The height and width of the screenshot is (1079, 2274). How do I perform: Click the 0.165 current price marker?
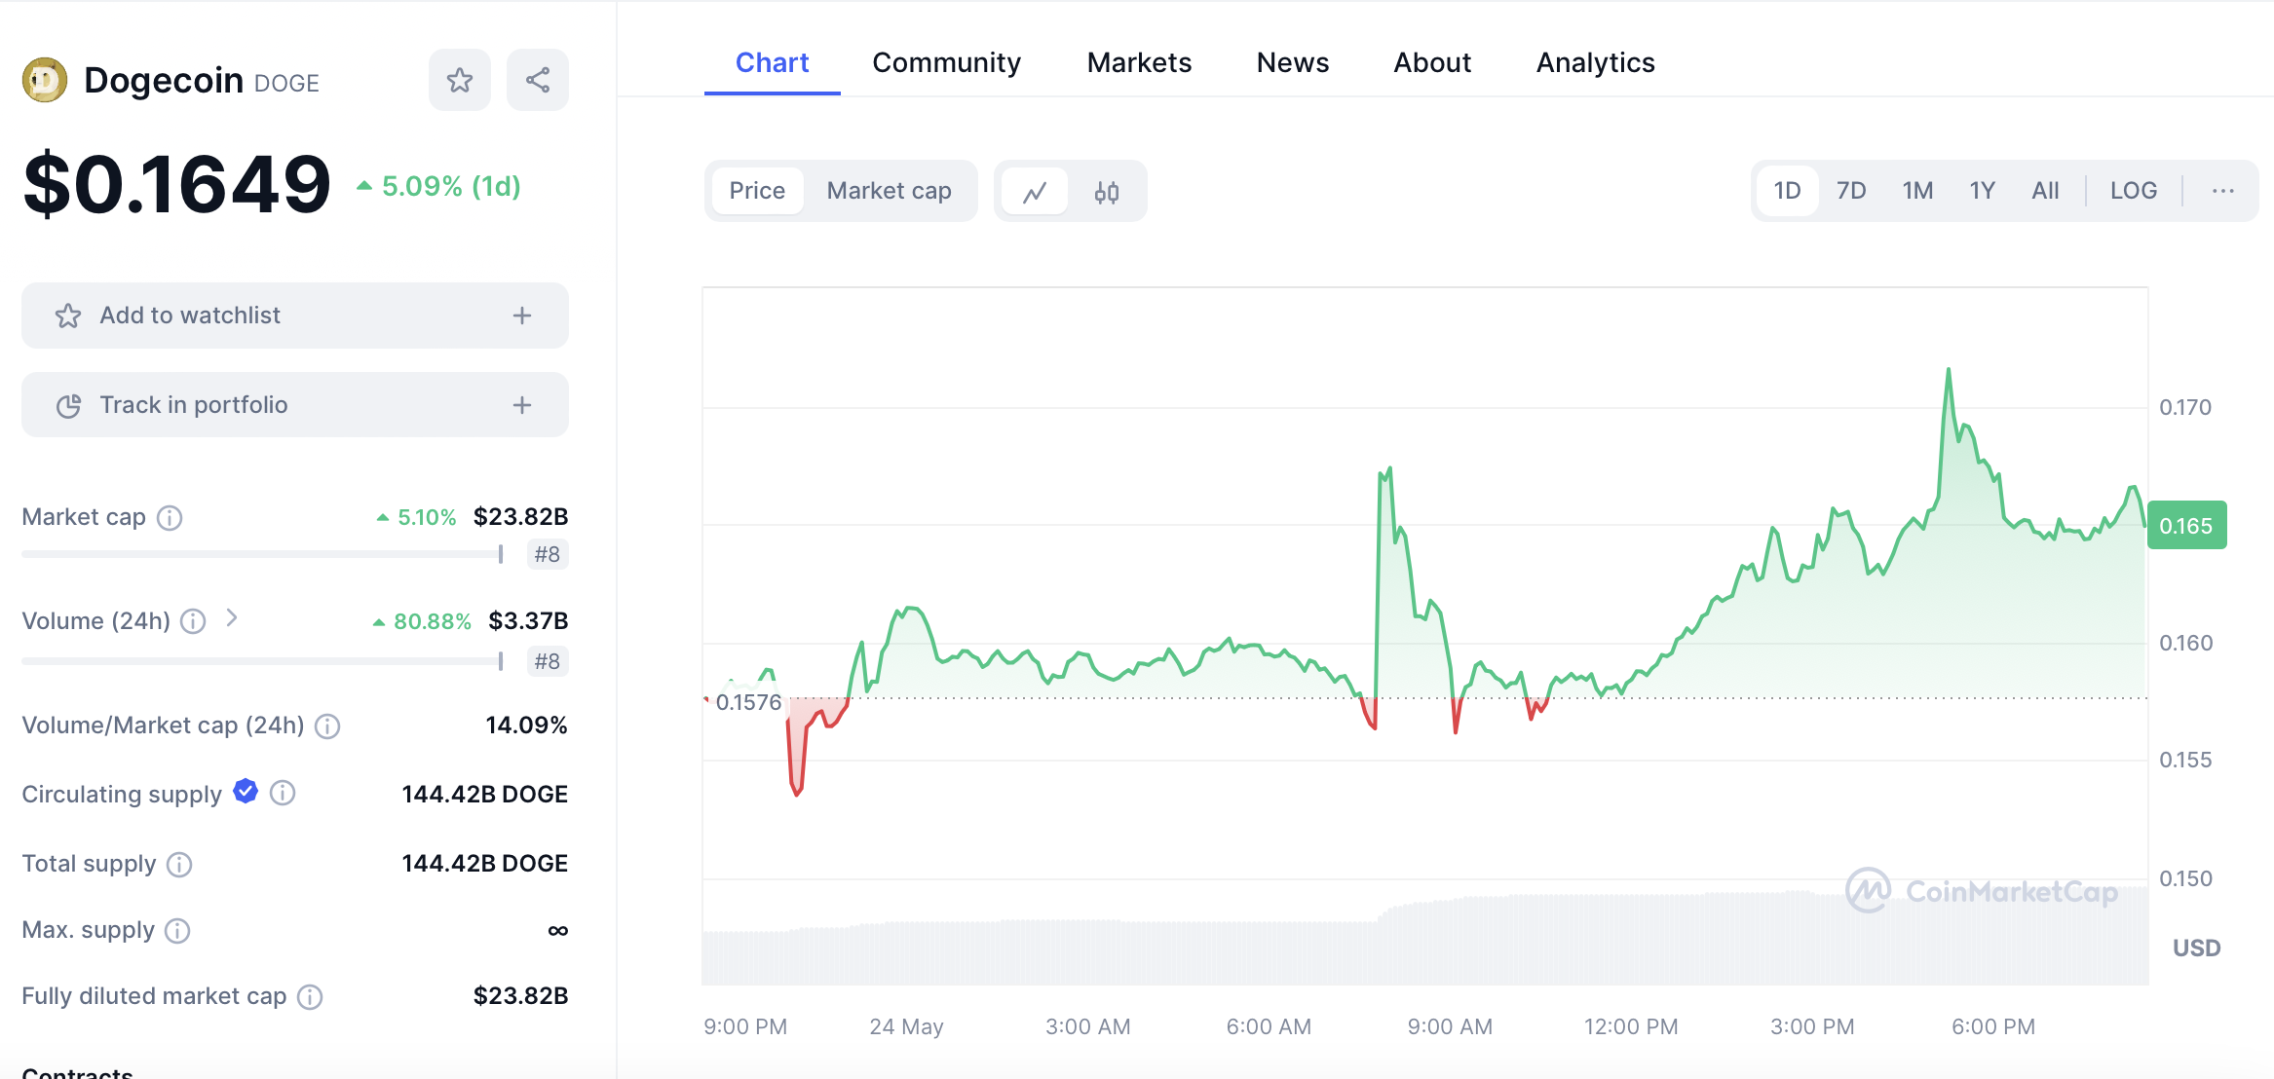pyautogui.click(x=2186, y=526)
